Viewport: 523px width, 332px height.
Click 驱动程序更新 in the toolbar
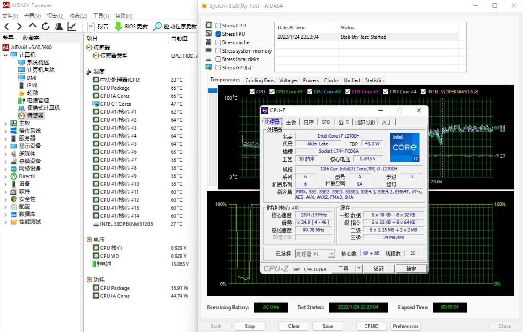[175, 26]
